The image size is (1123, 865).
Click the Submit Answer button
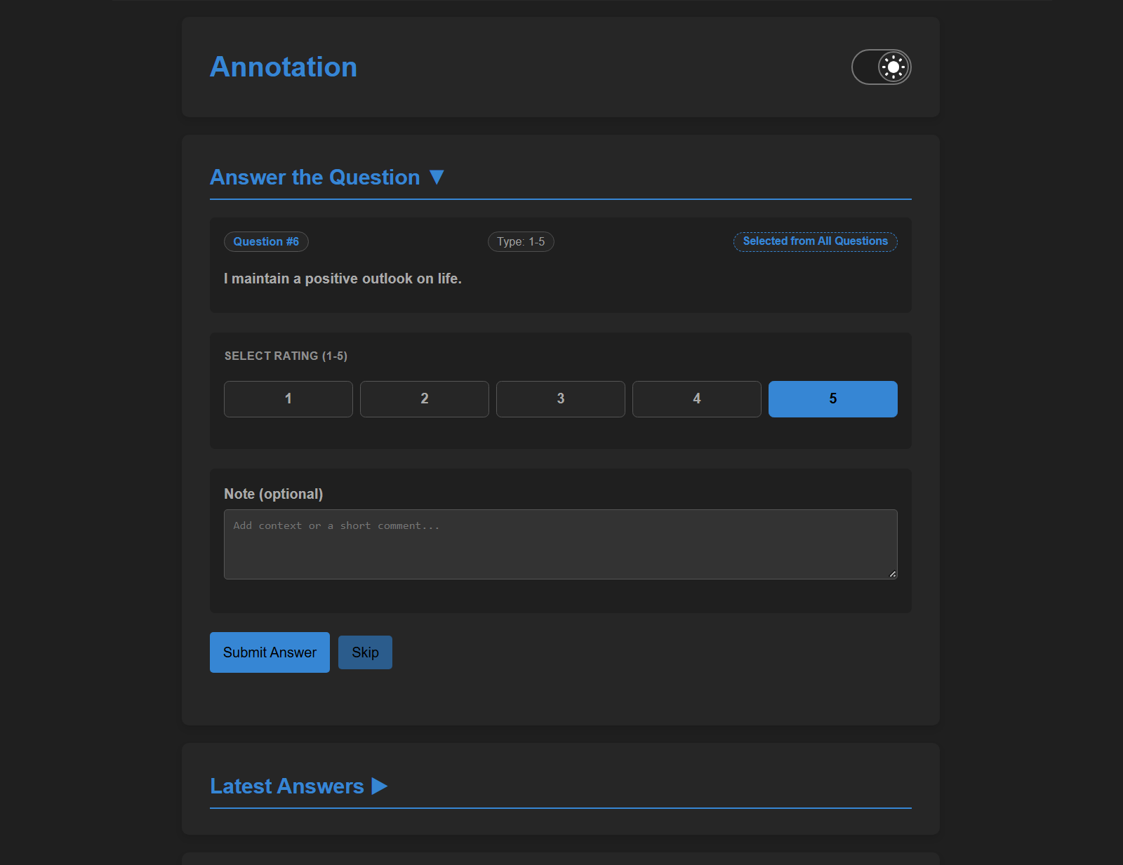(x=270, y=652)
